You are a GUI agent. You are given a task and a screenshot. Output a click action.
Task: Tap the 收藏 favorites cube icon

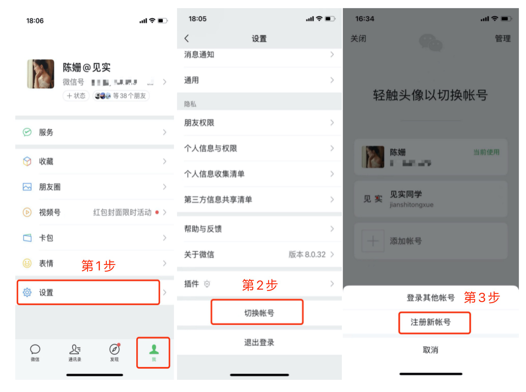click(27, 161)
